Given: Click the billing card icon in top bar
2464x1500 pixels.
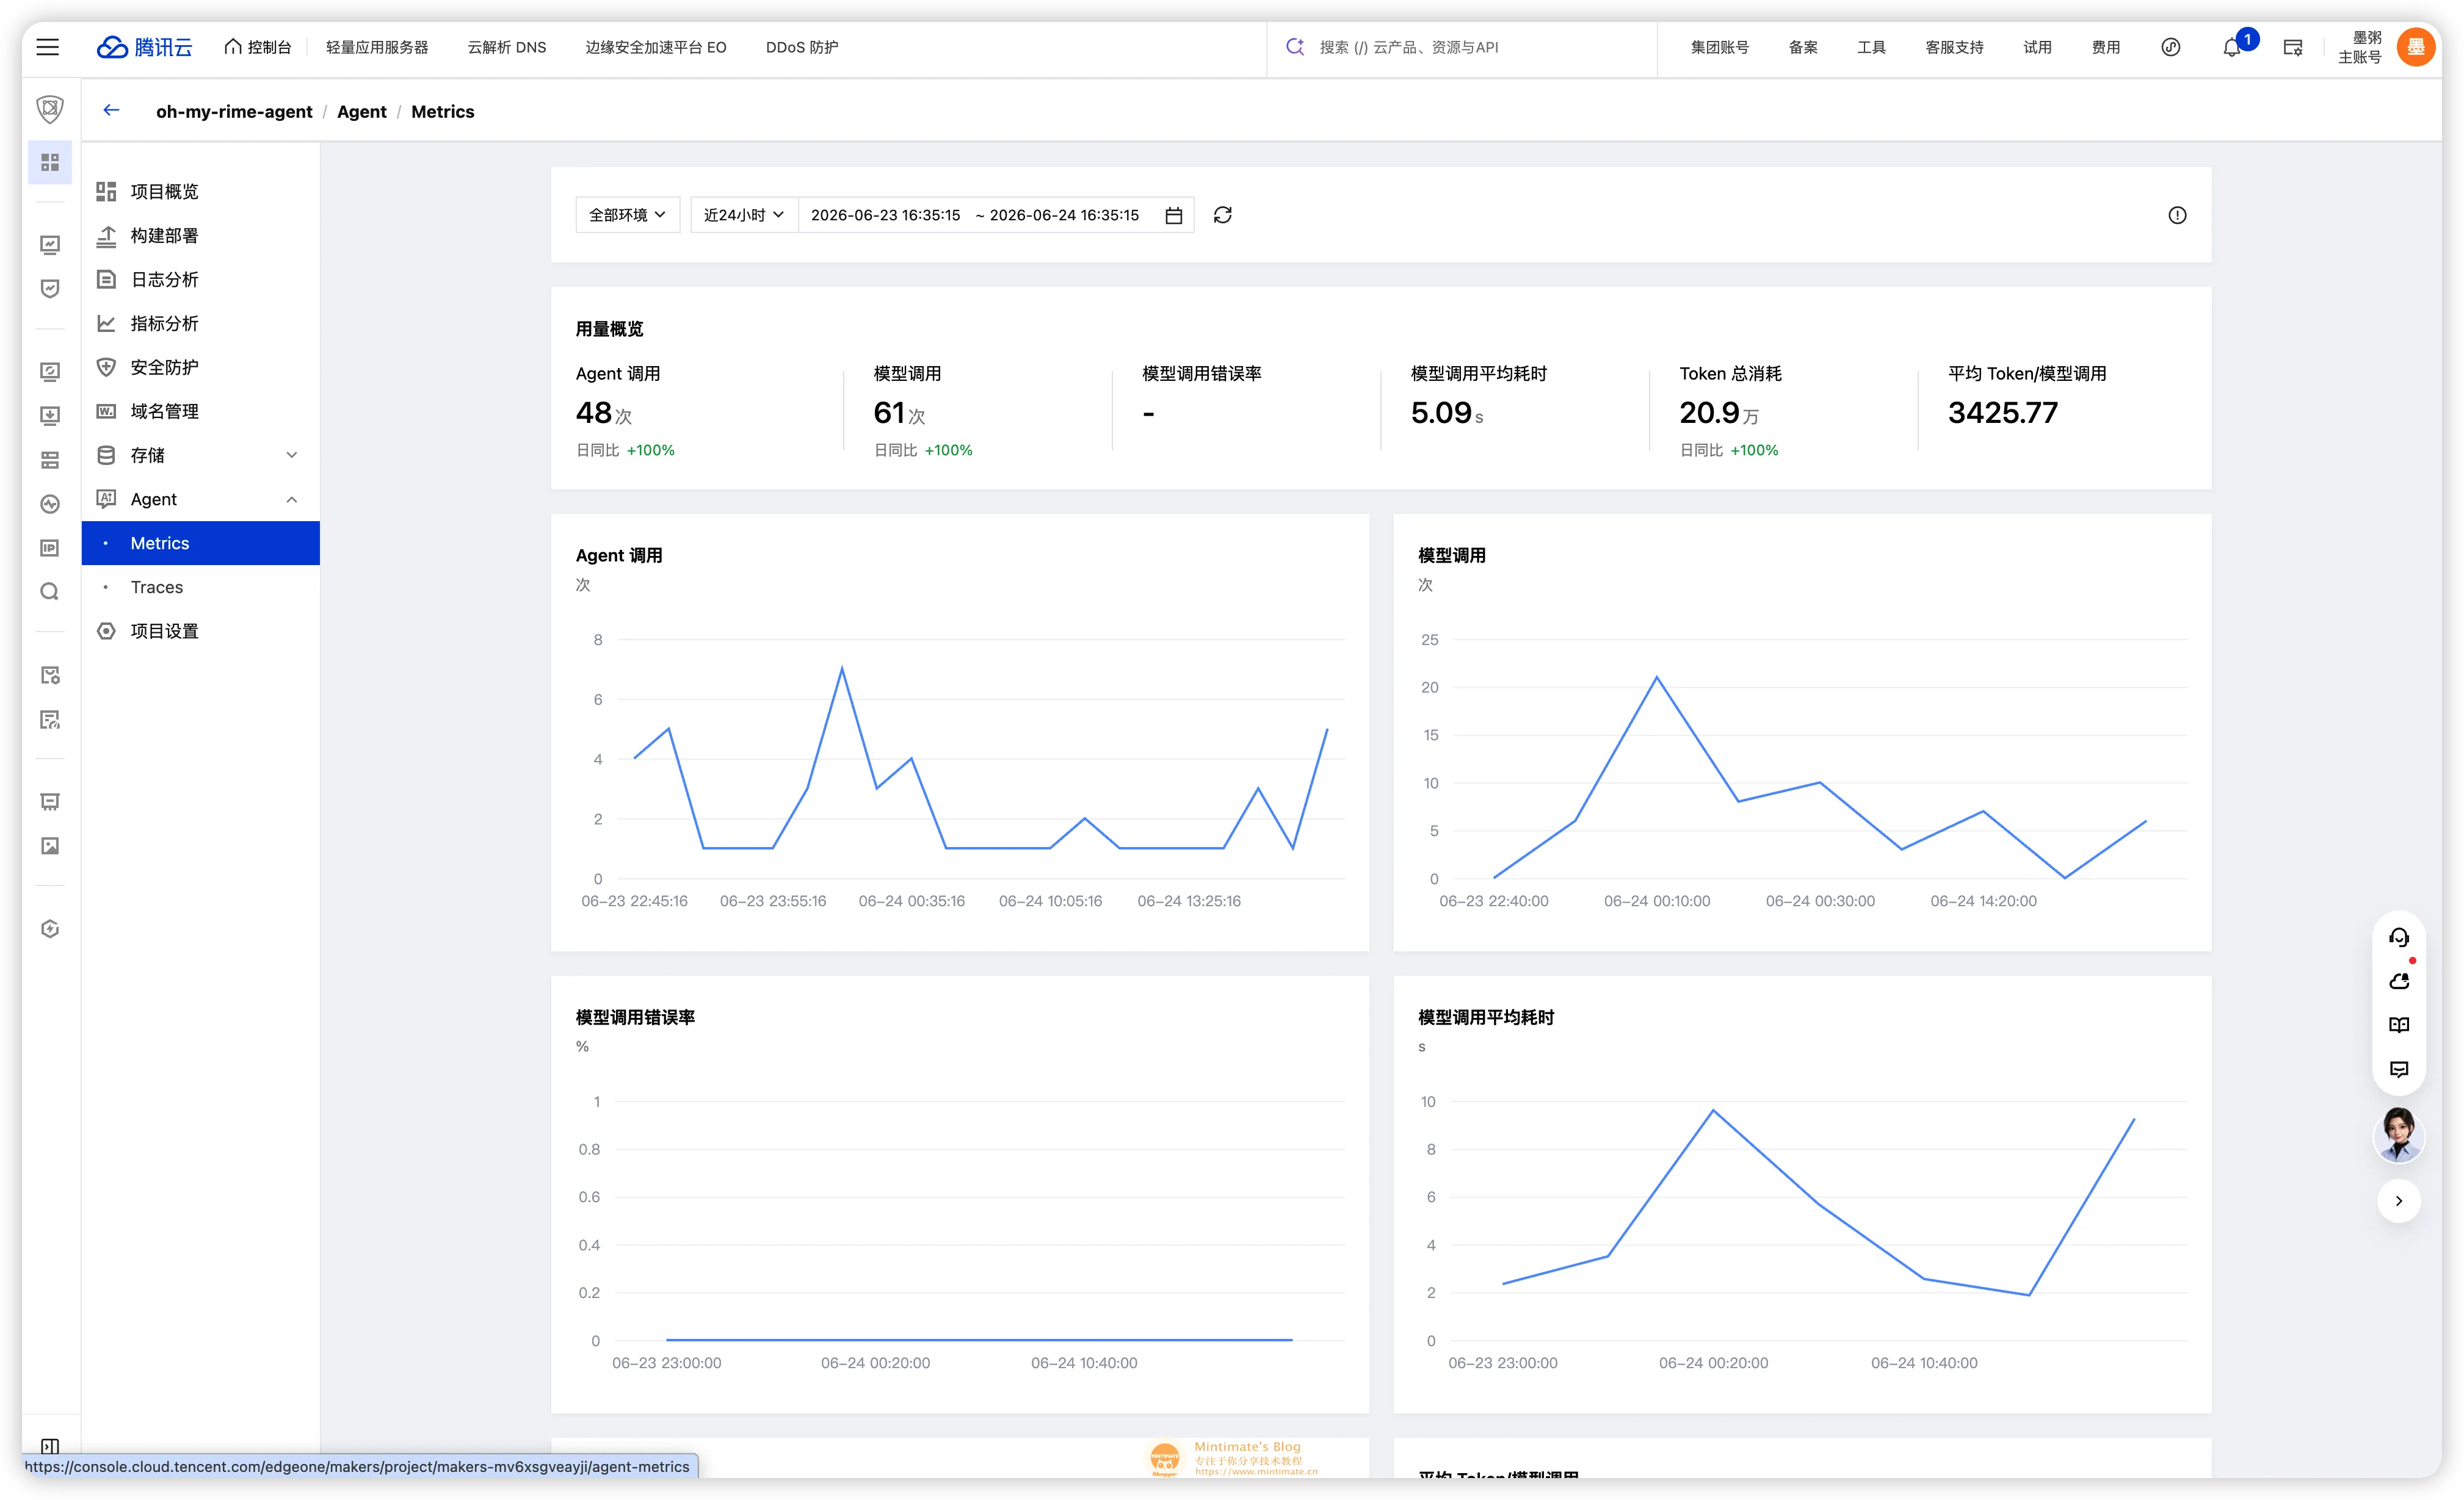Looking at the screenshot, I should click(x=2293, y=47).
